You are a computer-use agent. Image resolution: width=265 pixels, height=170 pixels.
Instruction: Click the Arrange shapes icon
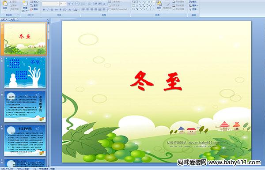pos(159,4)
